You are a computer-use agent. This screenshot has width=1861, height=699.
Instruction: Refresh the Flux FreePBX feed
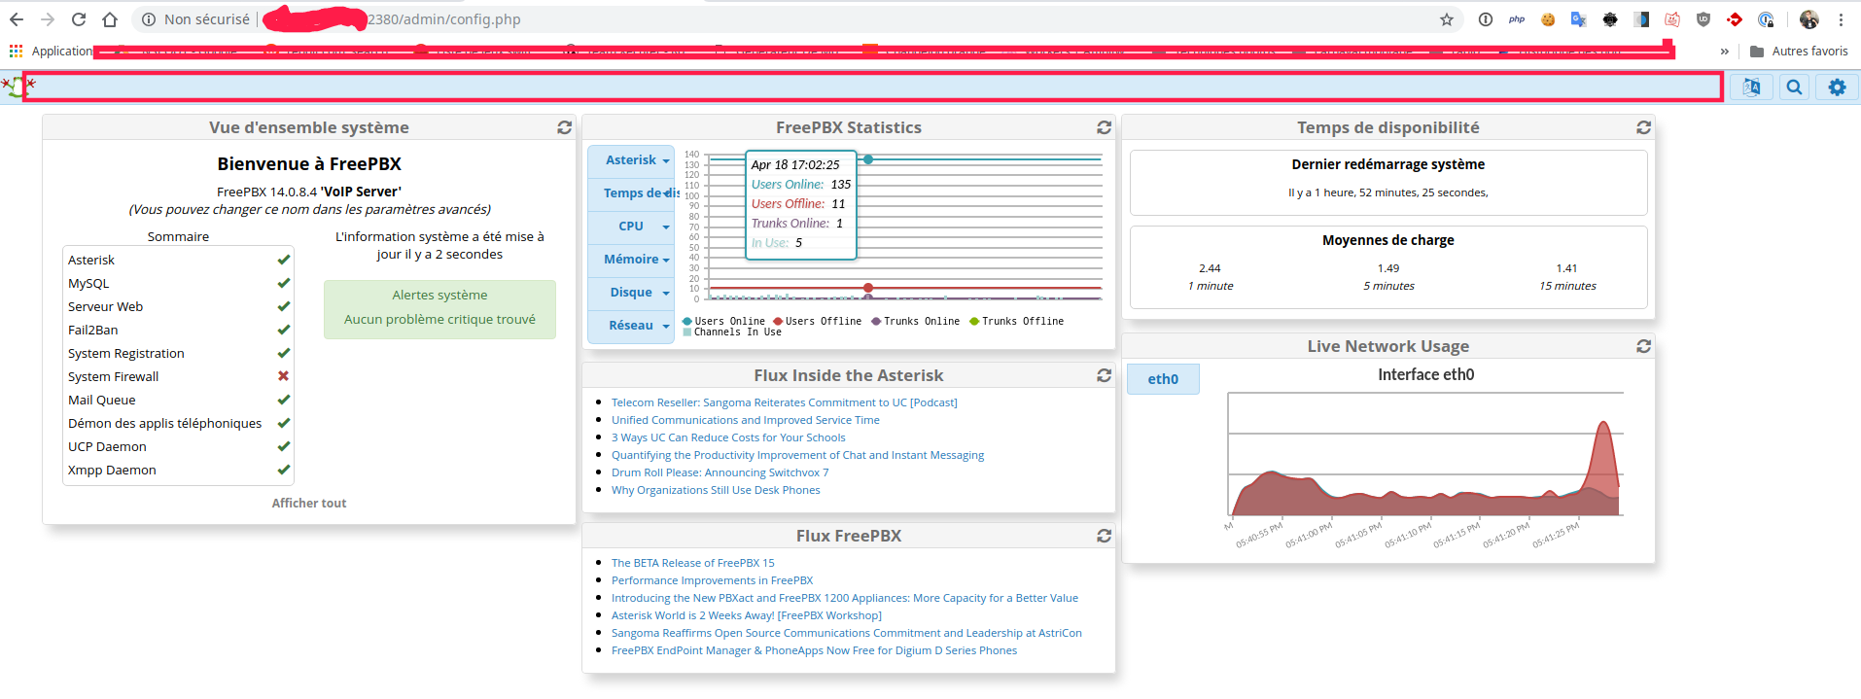(x=1104, y=536)
